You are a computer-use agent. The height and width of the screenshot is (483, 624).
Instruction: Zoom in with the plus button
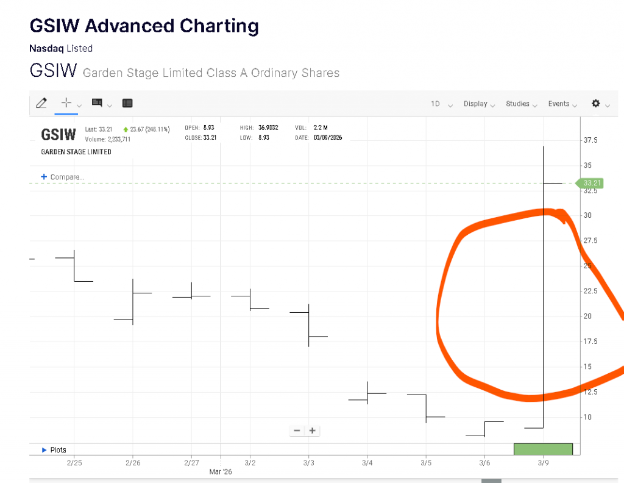(x=313, y=431)
